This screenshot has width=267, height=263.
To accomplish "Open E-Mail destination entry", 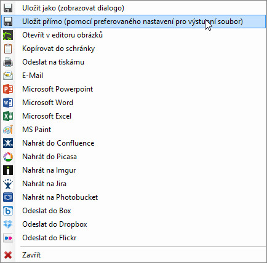I will point(133,76).
